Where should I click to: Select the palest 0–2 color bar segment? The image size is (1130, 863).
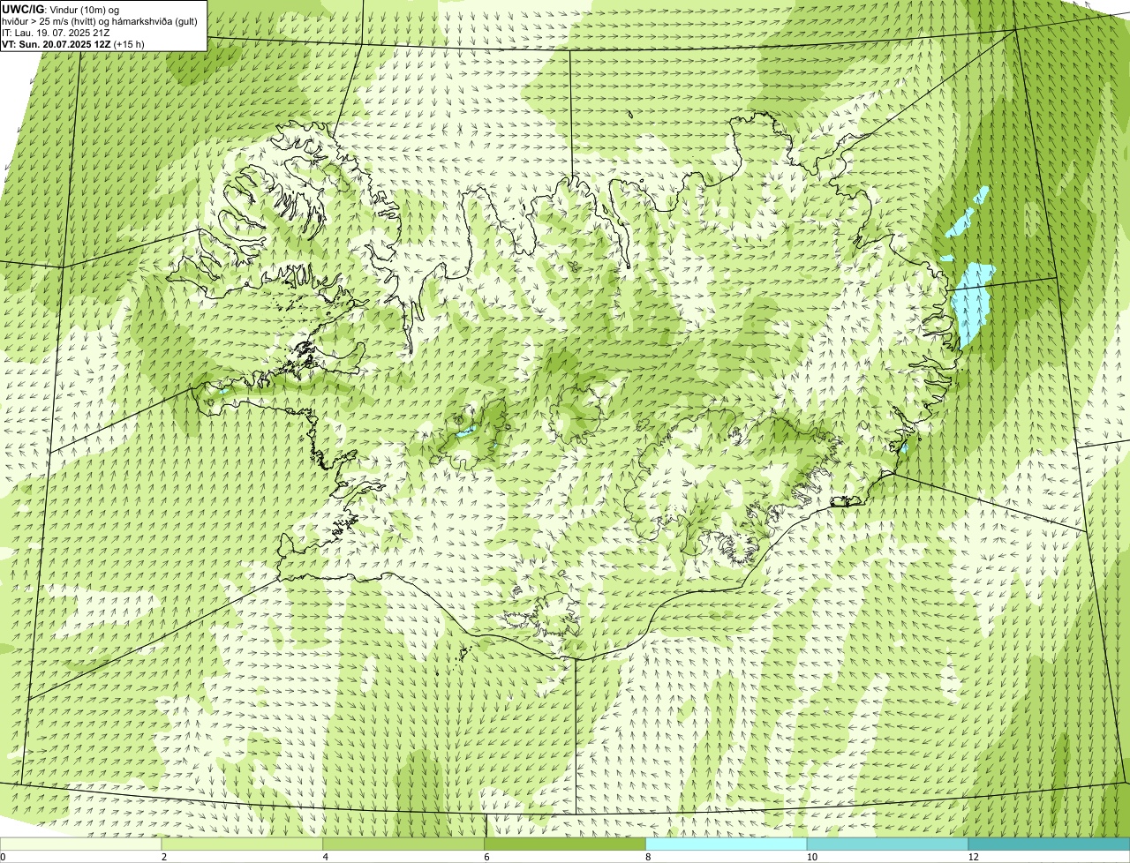tap(81, 844)
